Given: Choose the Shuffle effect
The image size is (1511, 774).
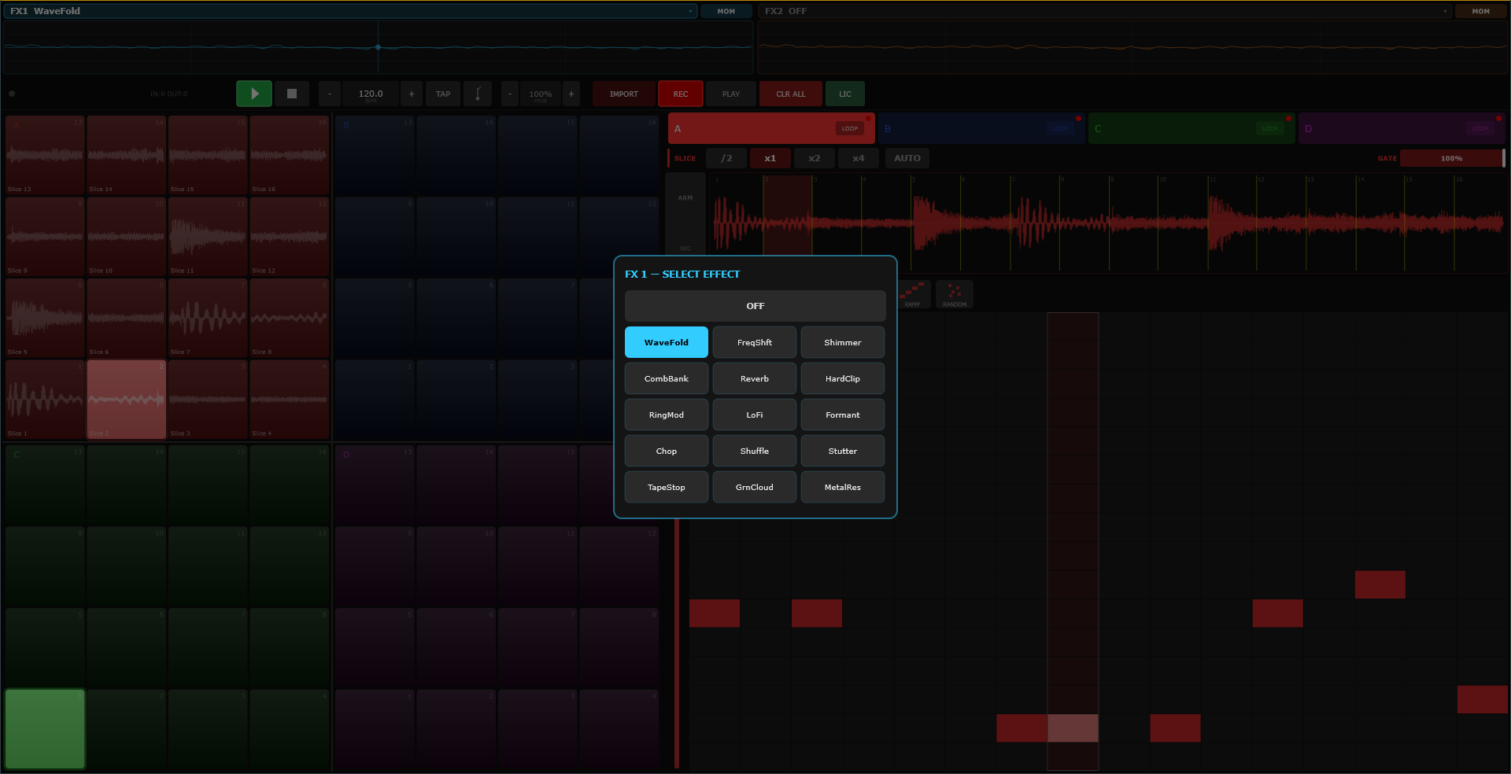Looking at the screenshot, I should [x=755, y=451].
